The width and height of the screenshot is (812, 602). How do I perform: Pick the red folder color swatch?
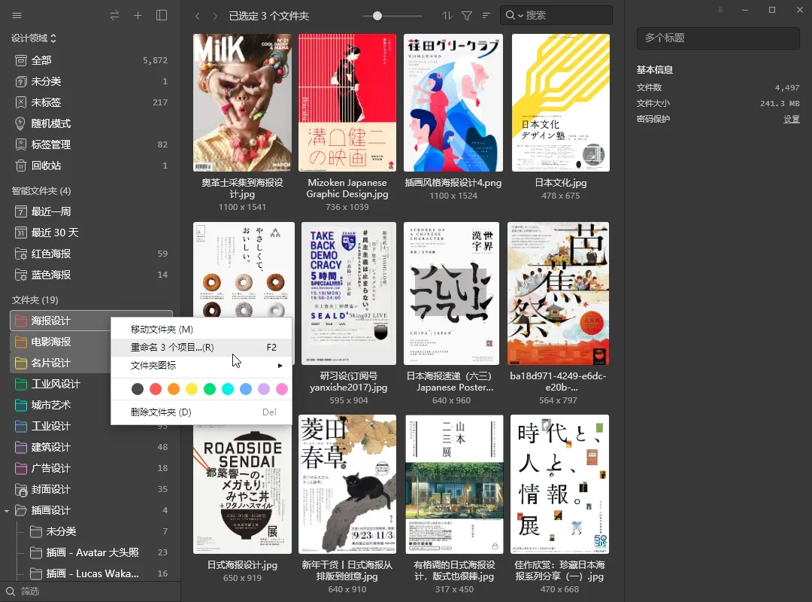click(x=156, y=389)
